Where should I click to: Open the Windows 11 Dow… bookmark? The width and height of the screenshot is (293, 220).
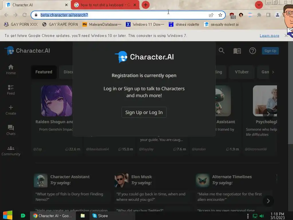[x=145, y=25]
